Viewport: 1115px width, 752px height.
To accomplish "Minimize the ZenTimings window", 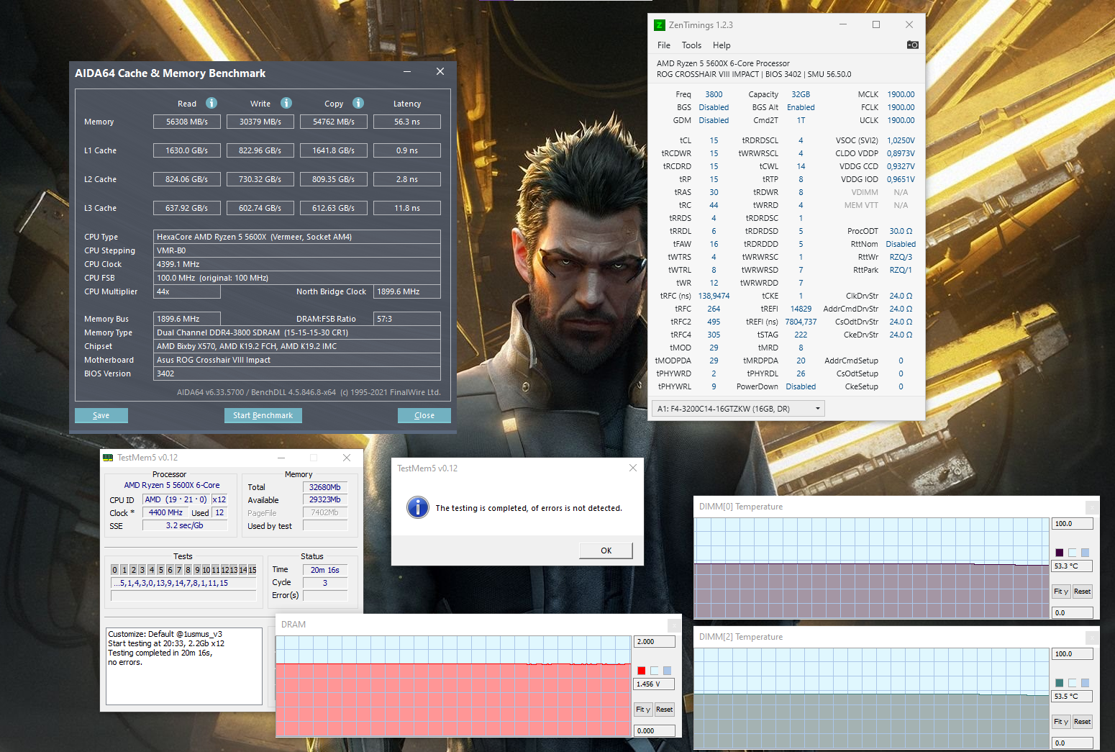I will pos(843,24).
